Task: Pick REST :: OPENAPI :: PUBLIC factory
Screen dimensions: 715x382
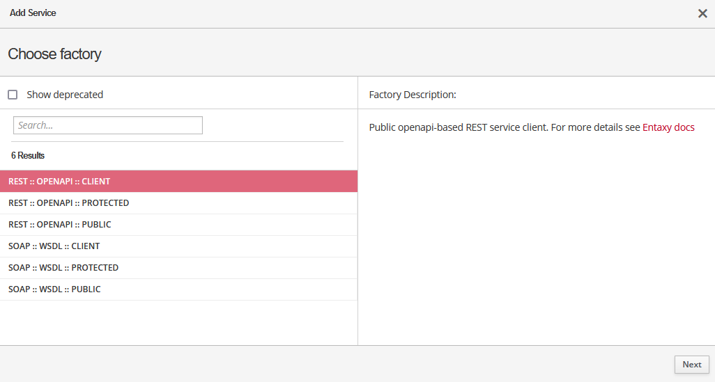Action: coord(59,225)
